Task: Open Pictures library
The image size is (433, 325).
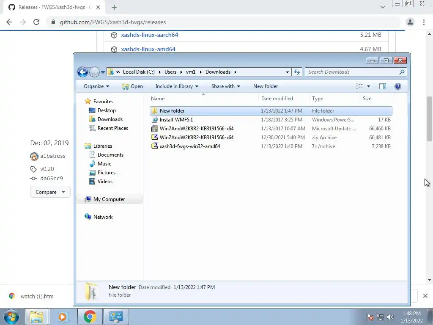Action: (x=106, y=173)
